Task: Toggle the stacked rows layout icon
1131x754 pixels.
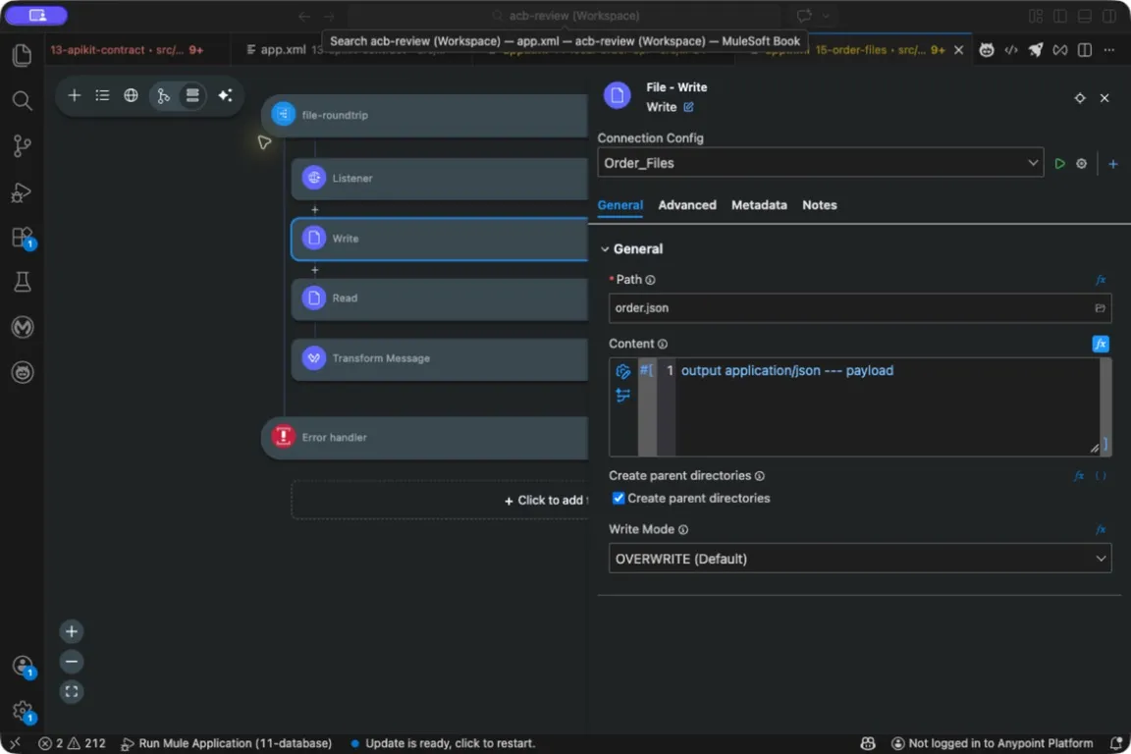Action: (191, 95)
